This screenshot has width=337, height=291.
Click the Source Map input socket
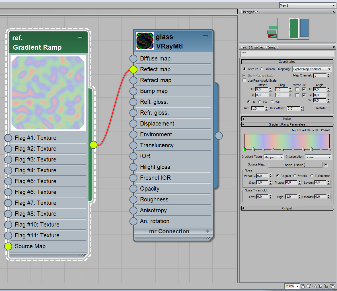point(8,246)
